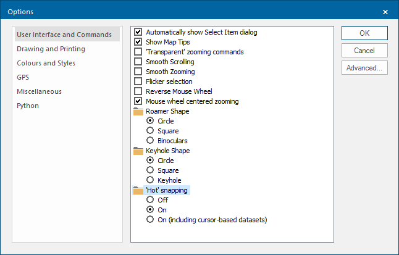Open the Drawing and Printing category
Image resolution: width=399 pixels, height=255 pixels.
click(51, 49)
